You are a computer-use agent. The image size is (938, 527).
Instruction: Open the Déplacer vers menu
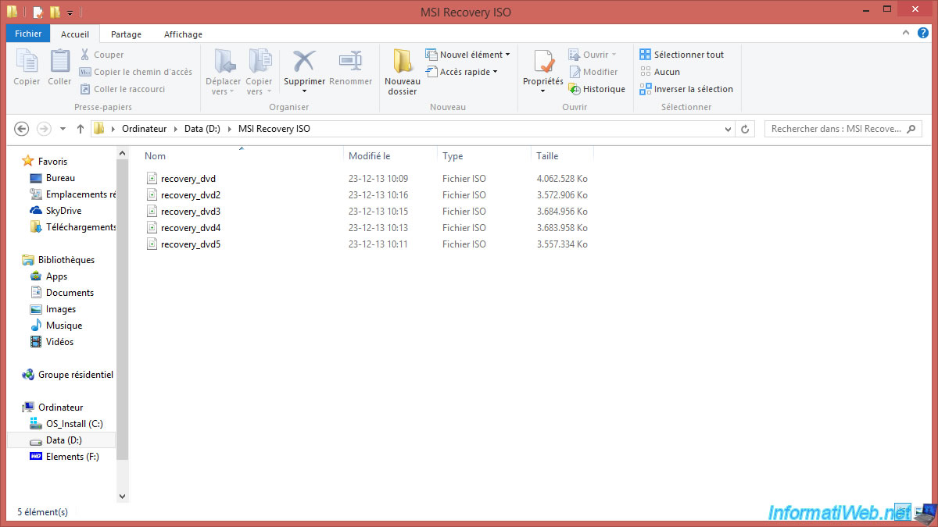click(223, 72)
